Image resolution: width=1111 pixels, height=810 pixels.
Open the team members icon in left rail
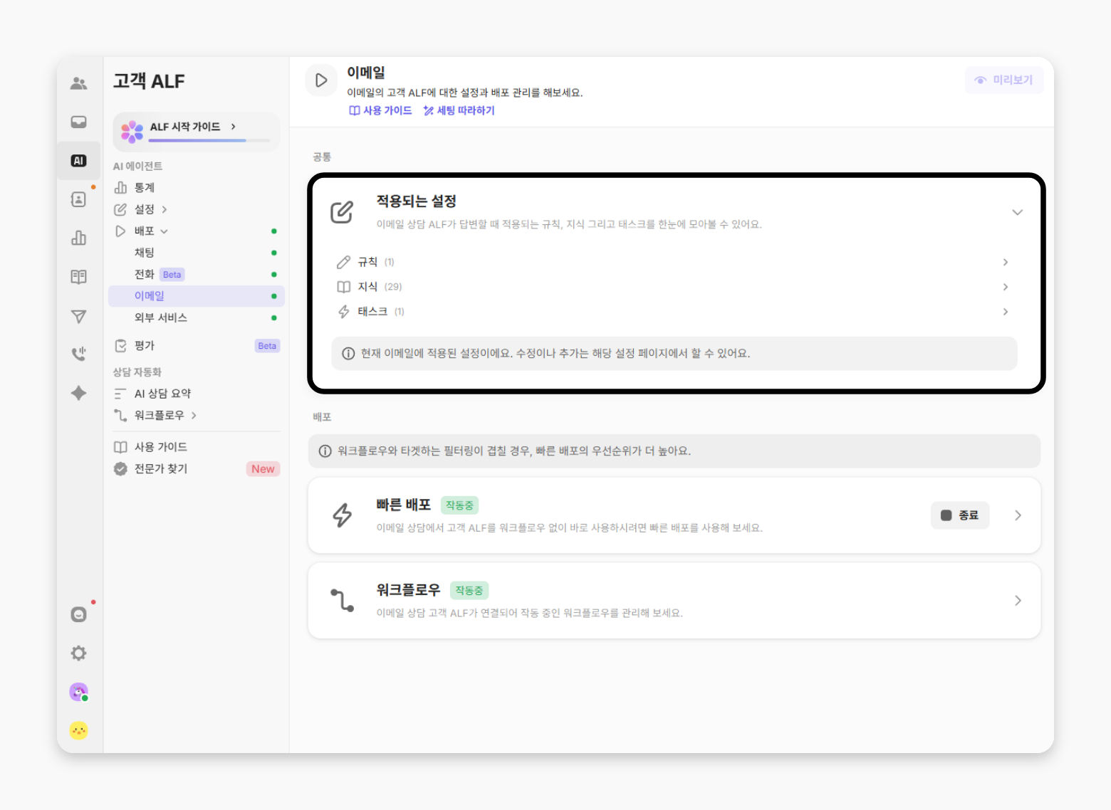coord(79,84)
